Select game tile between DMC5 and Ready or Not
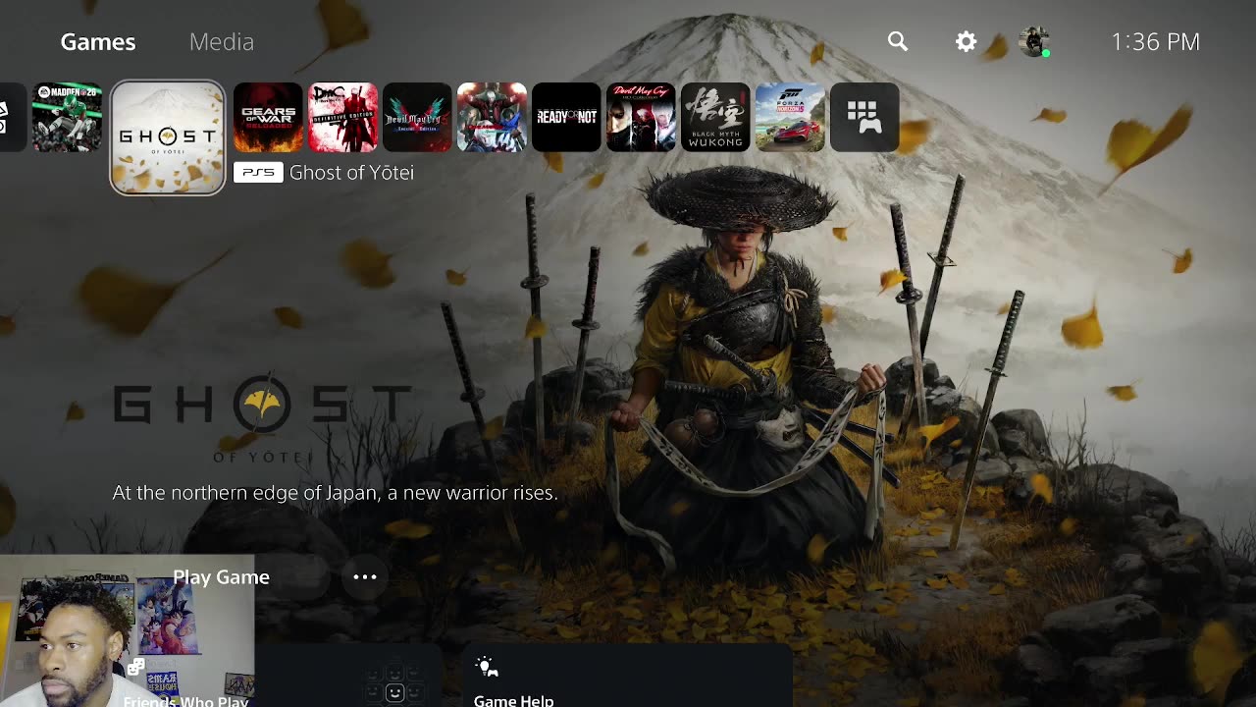 click(x=492, y=118)
